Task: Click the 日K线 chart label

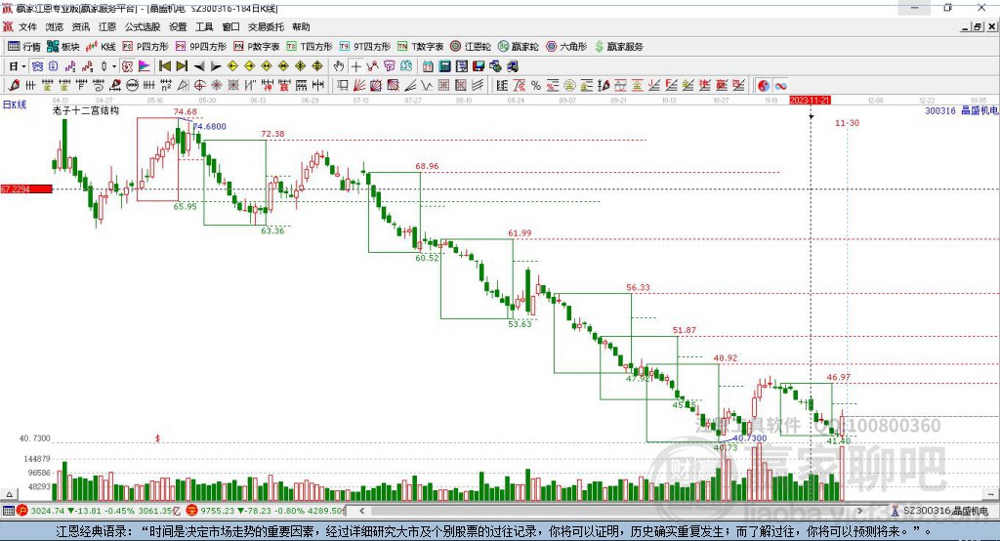Action: coord(15,104)
